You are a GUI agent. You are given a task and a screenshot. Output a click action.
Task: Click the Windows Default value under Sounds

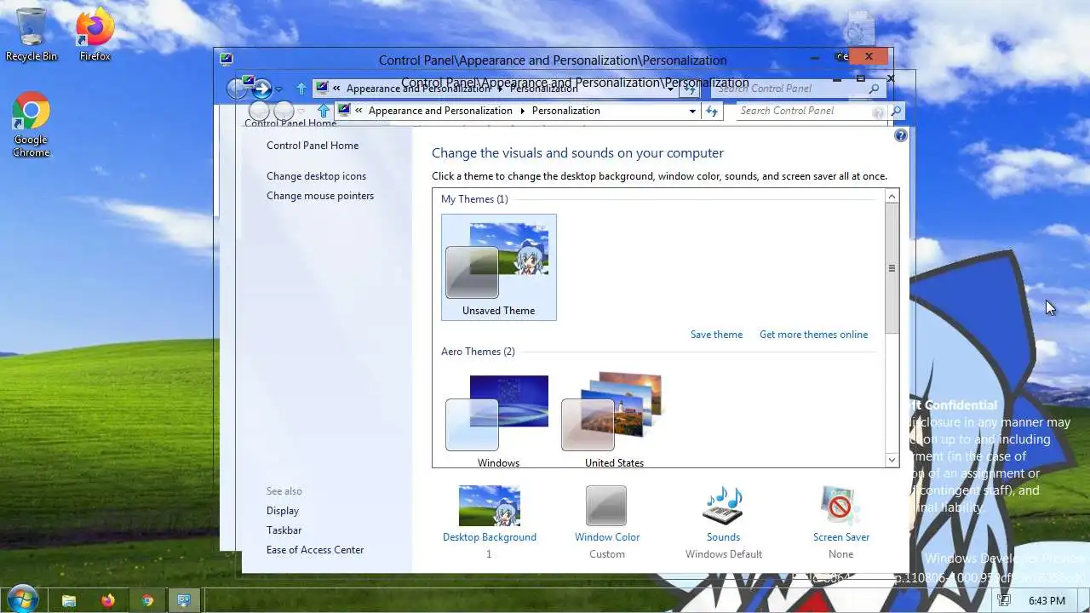(x=724, y=554)
